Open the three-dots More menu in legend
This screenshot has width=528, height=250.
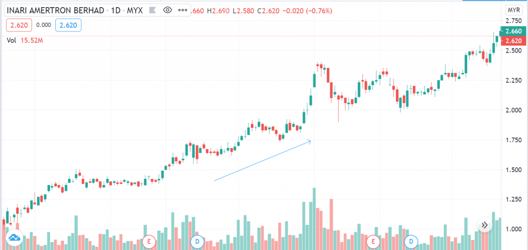183,10
